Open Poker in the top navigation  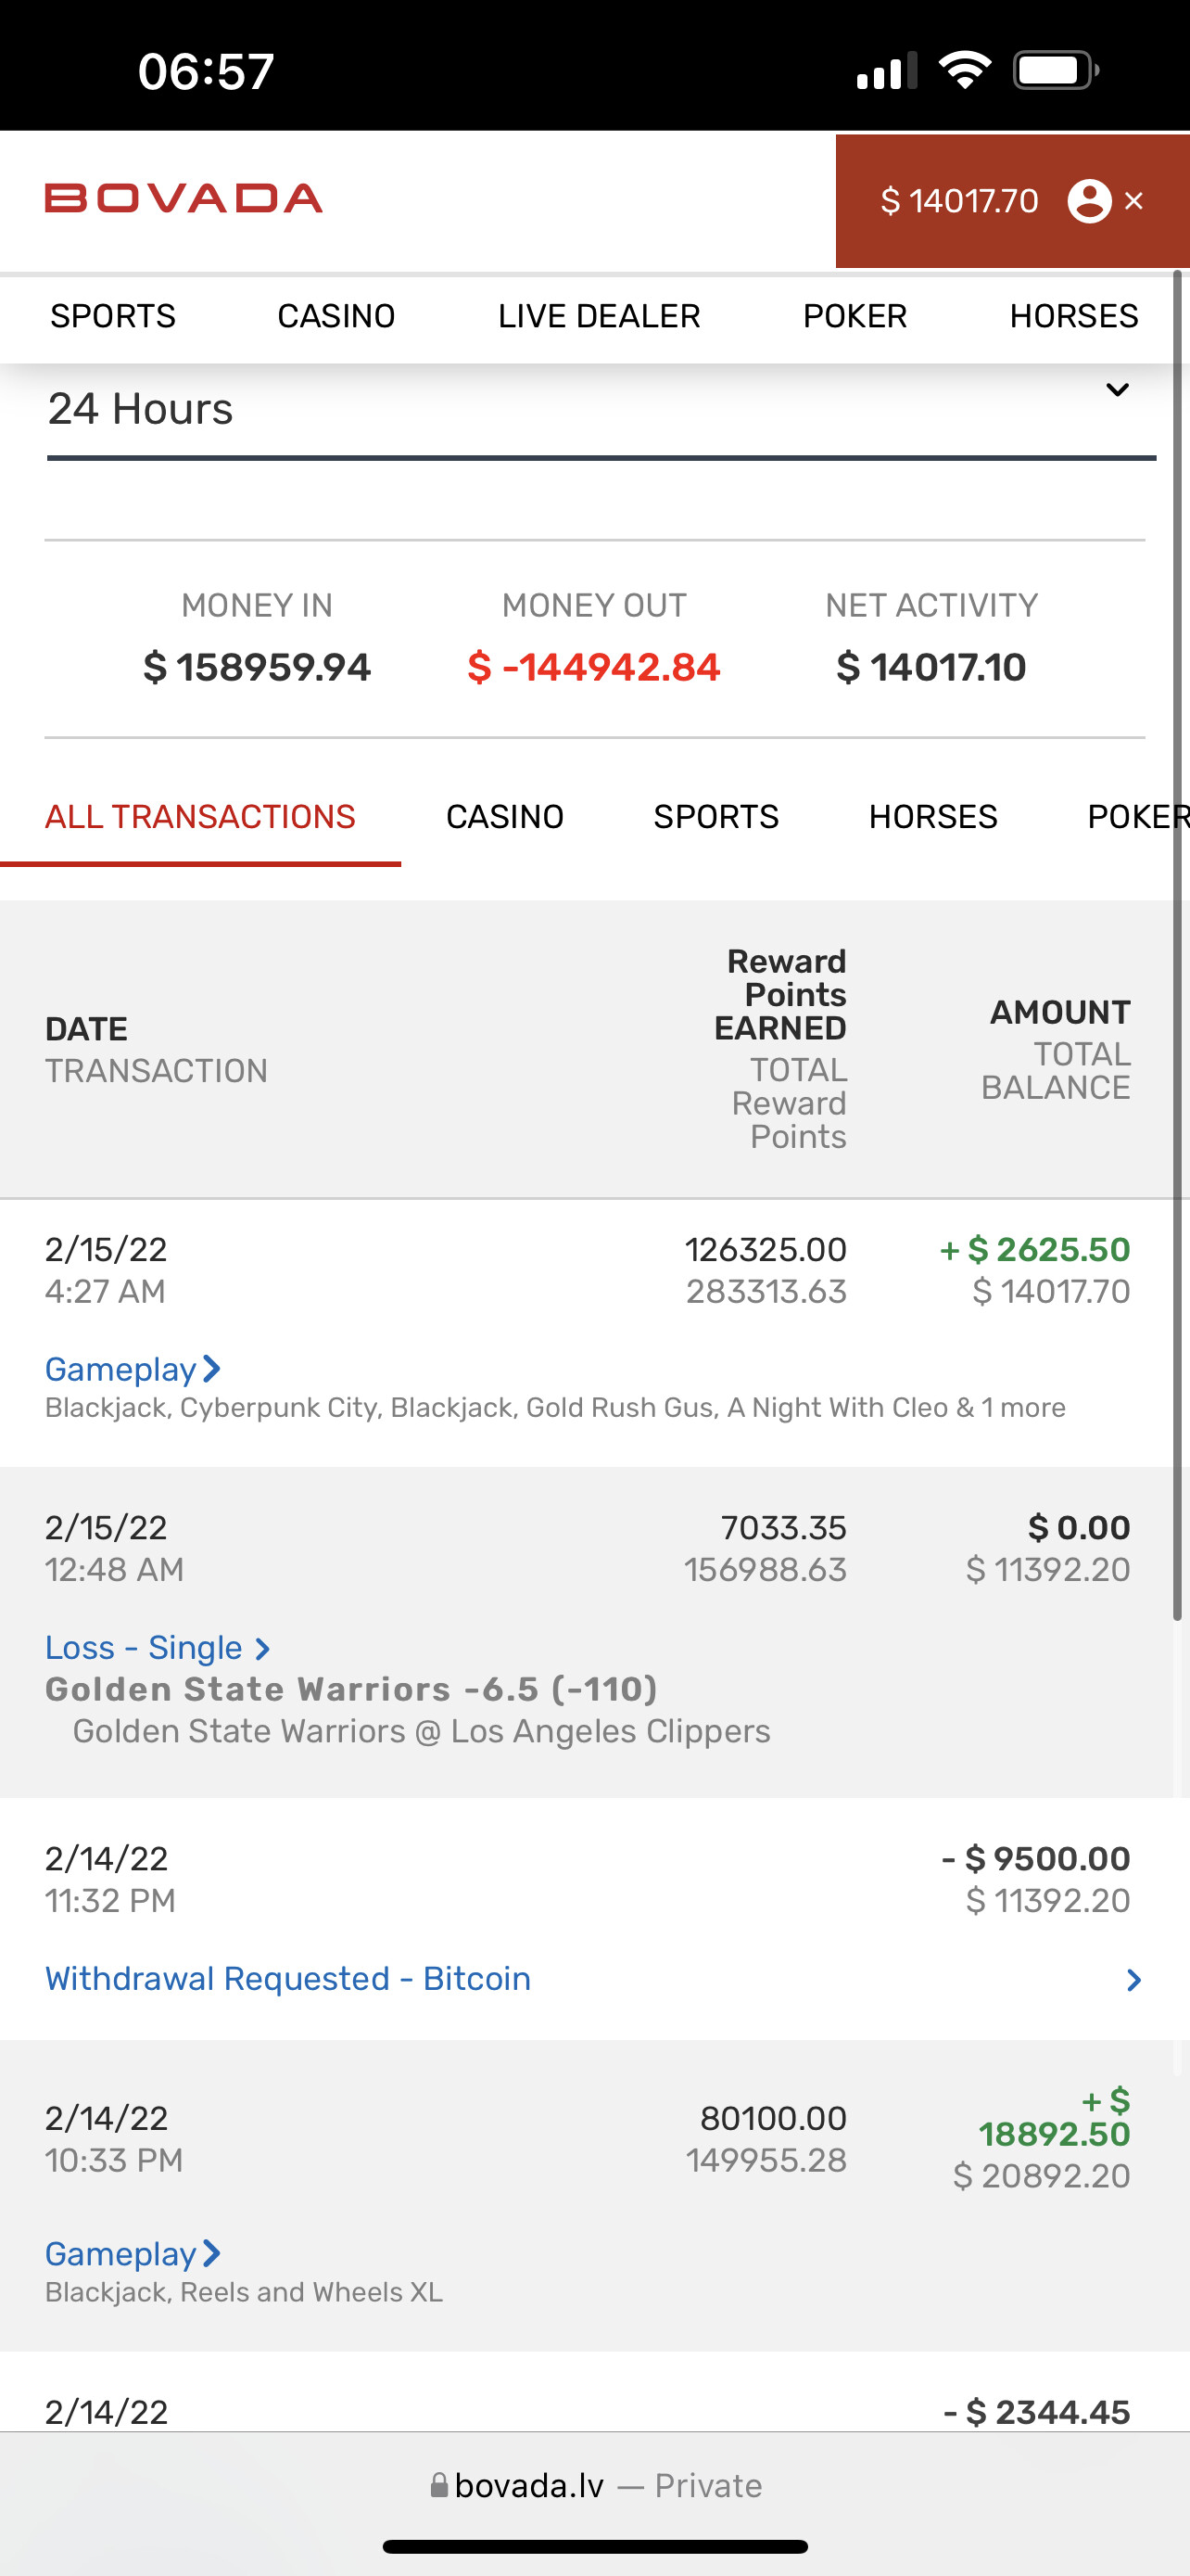[855, 316]
